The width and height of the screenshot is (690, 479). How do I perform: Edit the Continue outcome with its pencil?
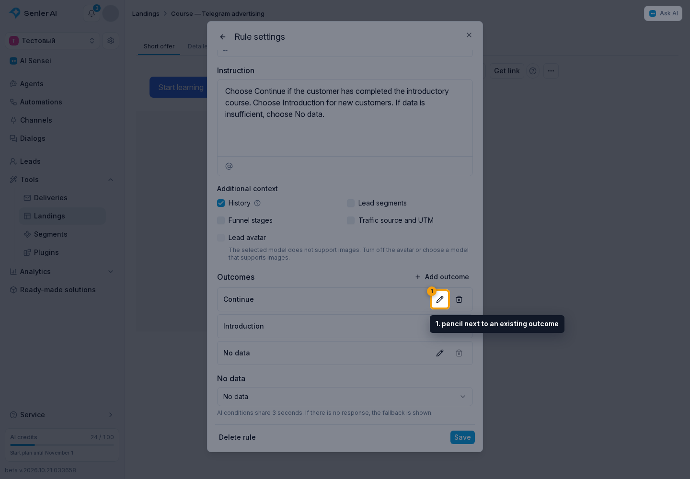point(440,299)
